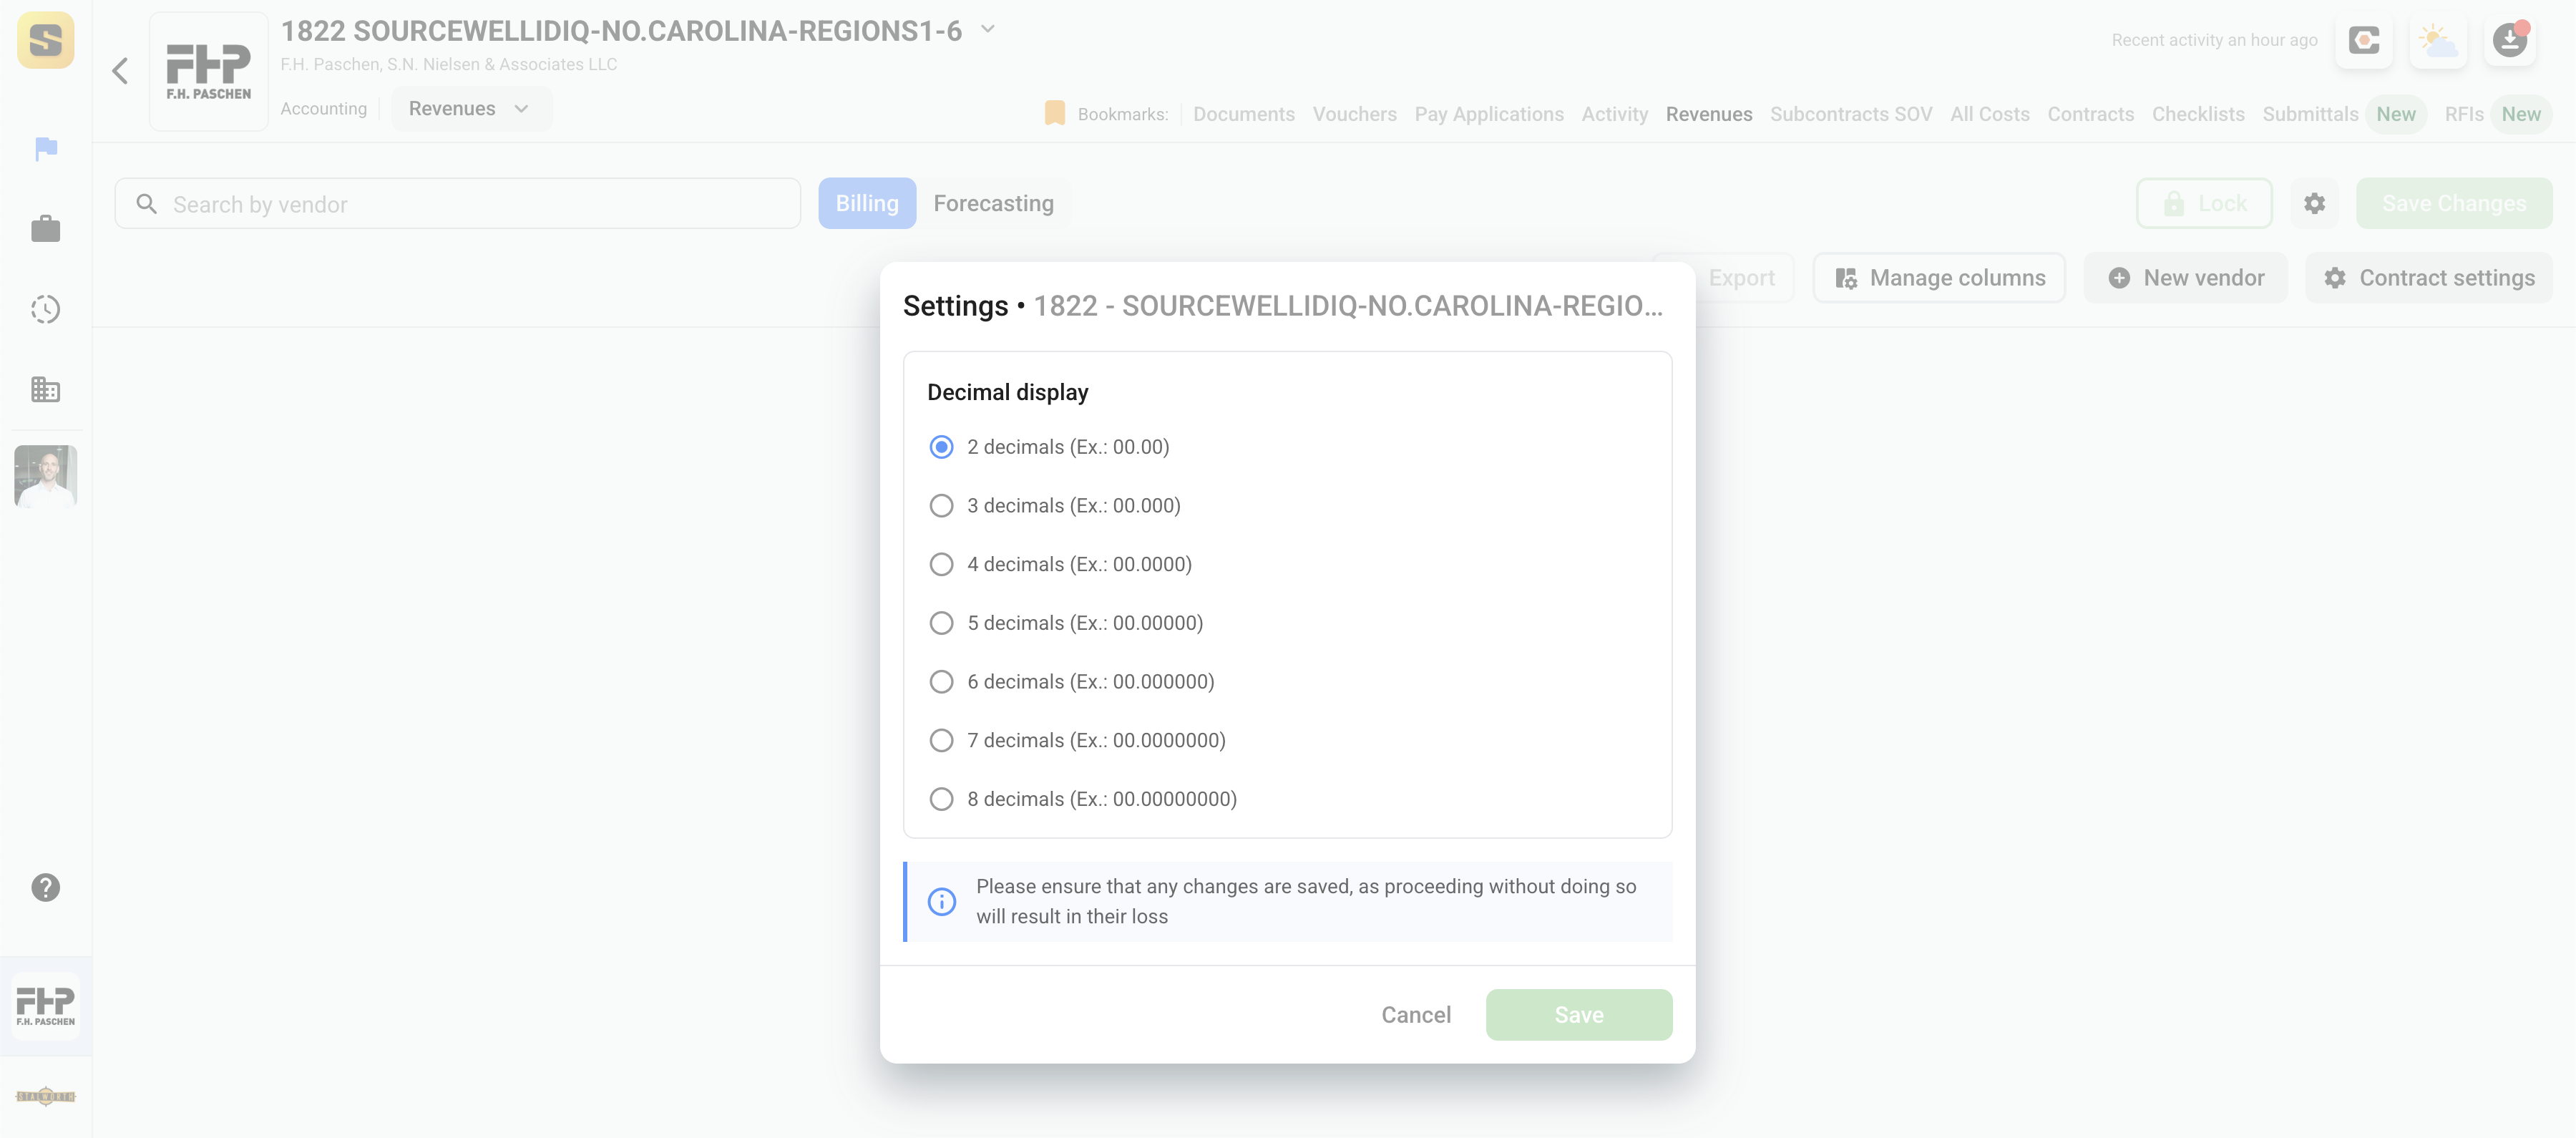Open the flag icon in sidebar
Image resolution: width=2576 pixels, height=1138 pixels.
click(46, 149)
